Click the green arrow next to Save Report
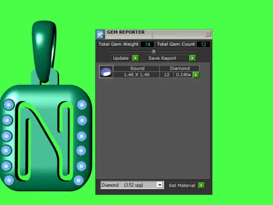This screenshot has width=273, height=205. click(x=192, y=58)
